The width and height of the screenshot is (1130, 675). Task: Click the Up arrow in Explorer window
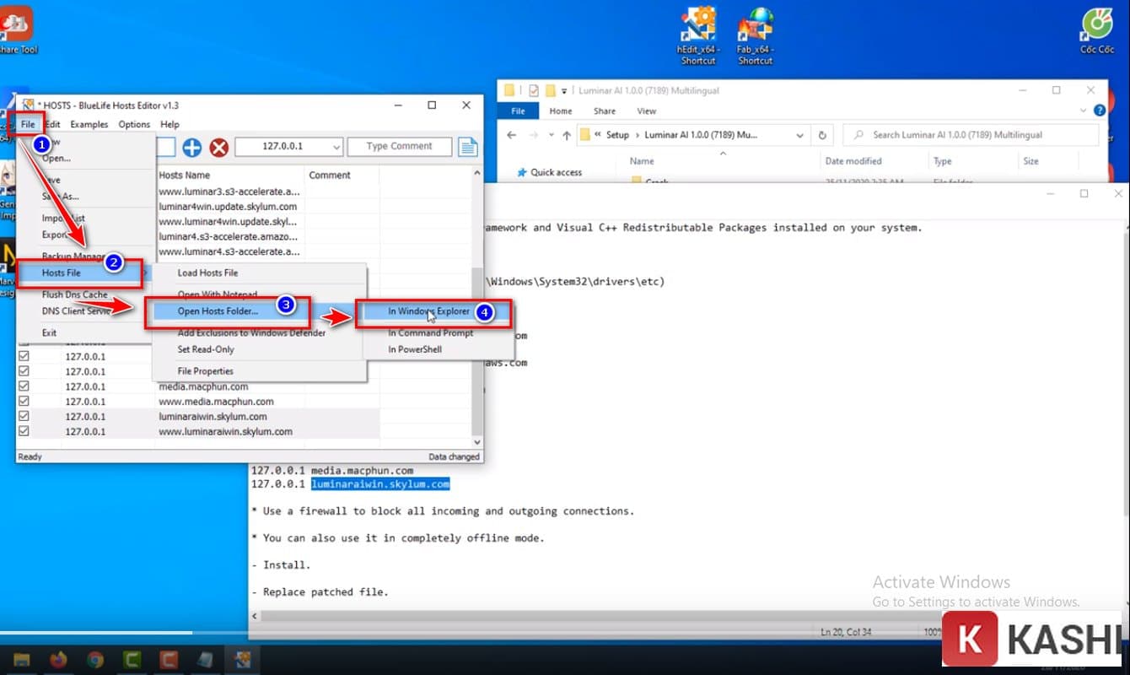point(566,135)
